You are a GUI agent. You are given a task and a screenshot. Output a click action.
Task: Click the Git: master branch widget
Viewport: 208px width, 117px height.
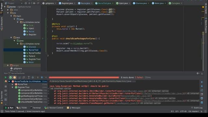[194, 111]
